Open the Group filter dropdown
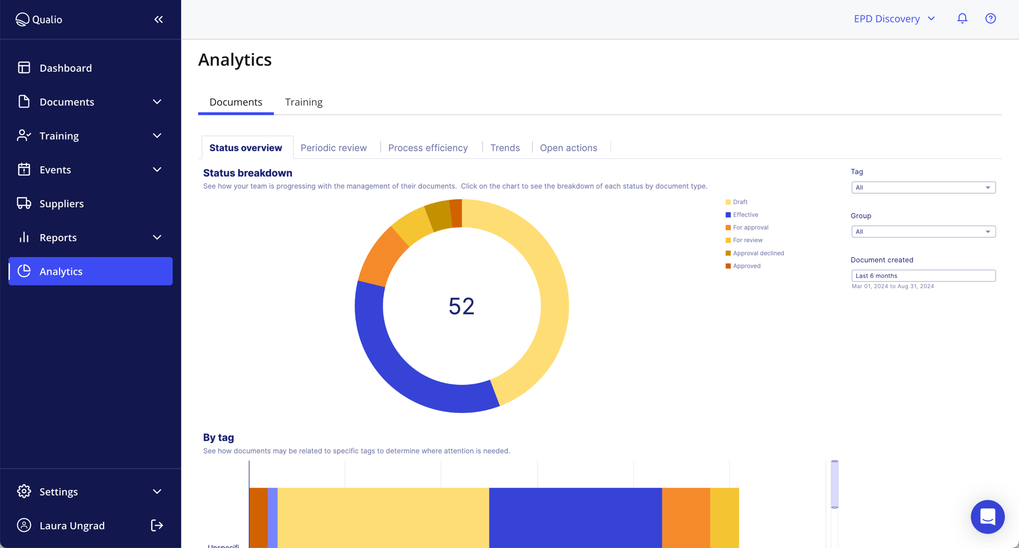Viewport: 1019px width, 548px height. click(x=923, y=232)
